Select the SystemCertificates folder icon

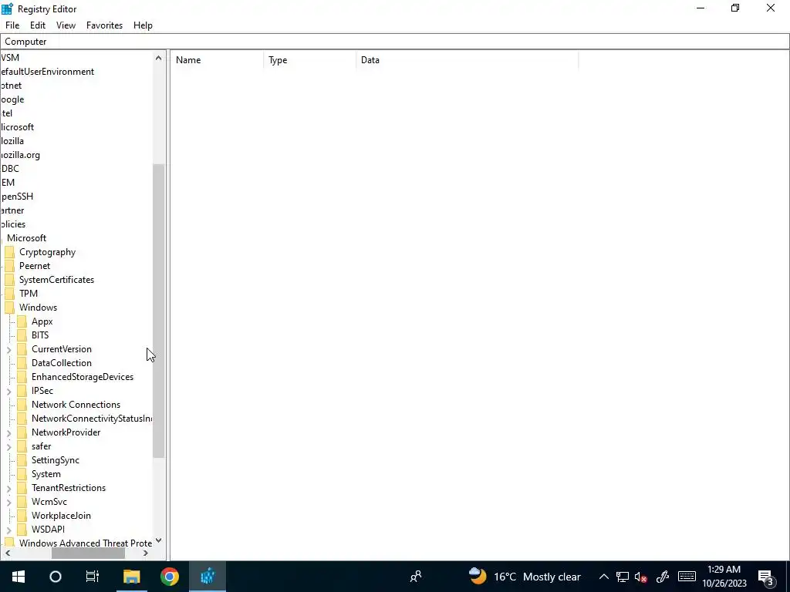(x=9, y=279)
